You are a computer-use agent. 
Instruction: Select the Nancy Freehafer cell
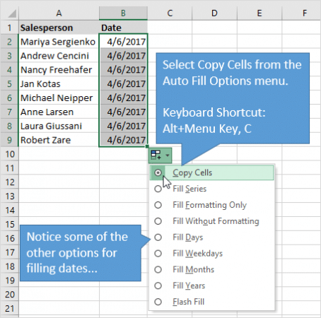pyautogui.click(x=59, y=70)
